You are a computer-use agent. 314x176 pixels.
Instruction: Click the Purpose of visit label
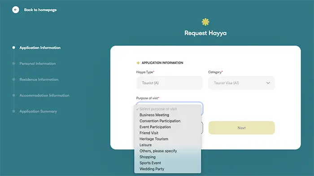[148, 98]
